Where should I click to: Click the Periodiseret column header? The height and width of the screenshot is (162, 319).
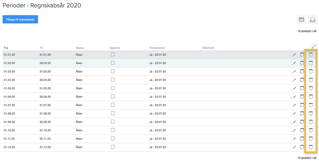(x=157, y=48)
